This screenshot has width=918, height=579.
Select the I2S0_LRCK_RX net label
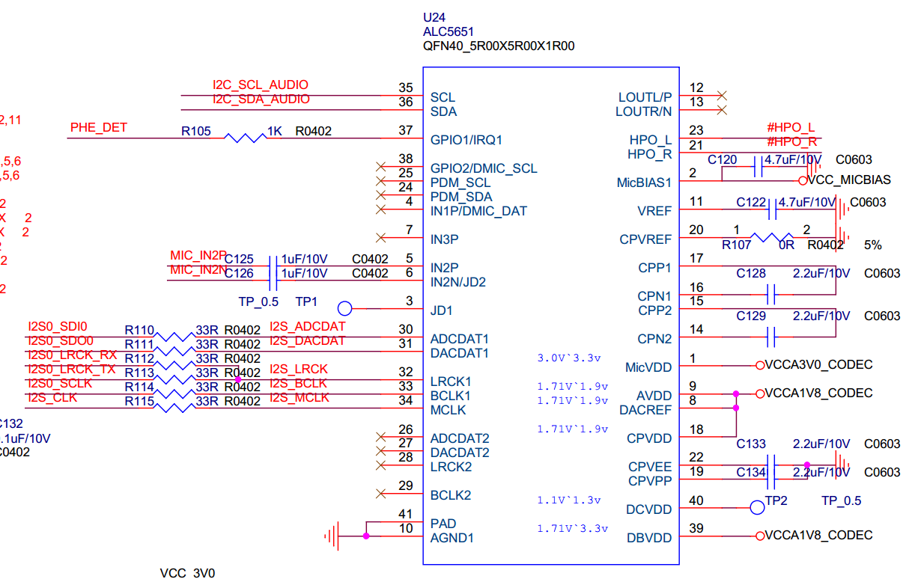(73, 355)
